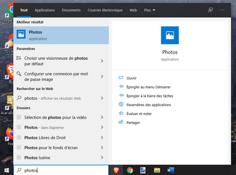Viewport: 236px width, 175px height.
Task: Click the key icon beside Configurer une connexion
Action: [19, 74]
